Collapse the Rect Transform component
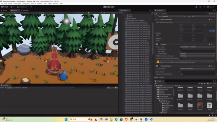 tap(155, 20)
